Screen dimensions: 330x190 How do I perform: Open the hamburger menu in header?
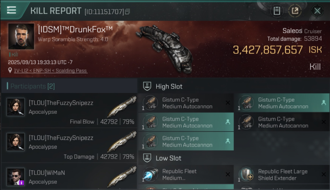[11, 10]
